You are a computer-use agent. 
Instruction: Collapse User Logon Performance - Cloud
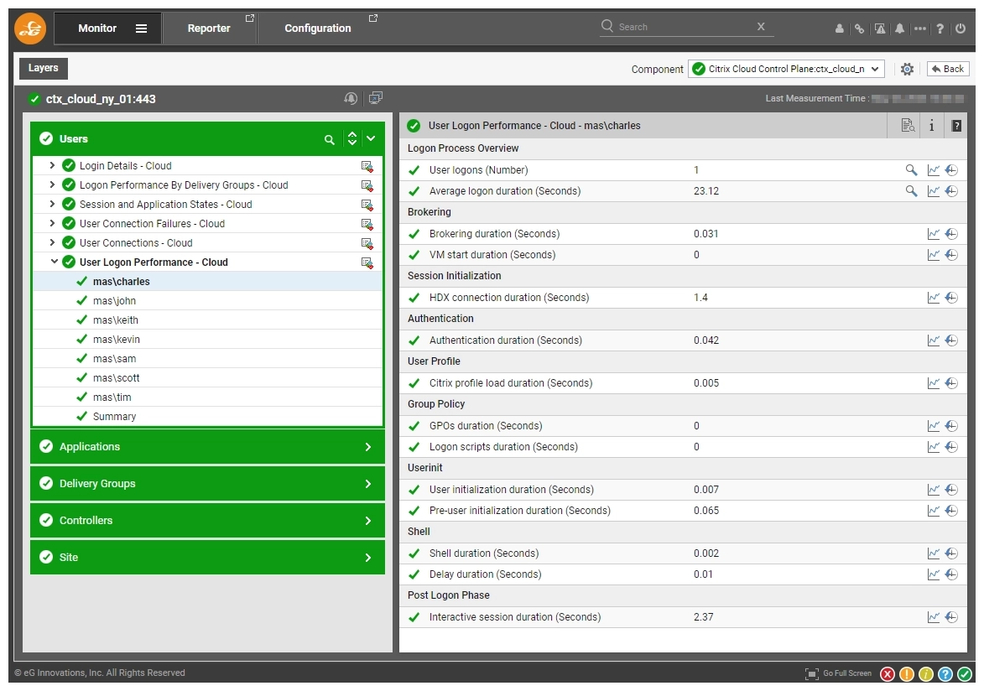tap(54, 262)
